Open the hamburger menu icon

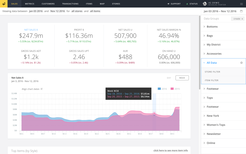tap(241, 4)
